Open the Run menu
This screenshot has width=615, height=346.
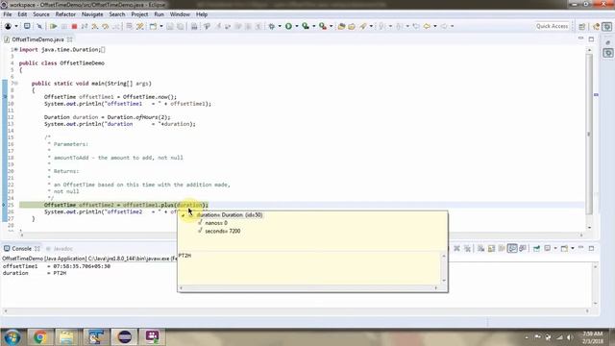click(159, 14)
